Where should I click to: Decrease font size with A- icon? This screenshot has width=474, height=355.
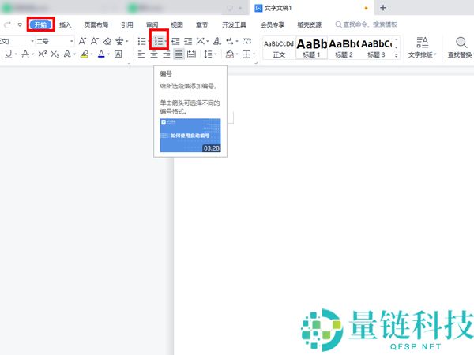point(95,41)
